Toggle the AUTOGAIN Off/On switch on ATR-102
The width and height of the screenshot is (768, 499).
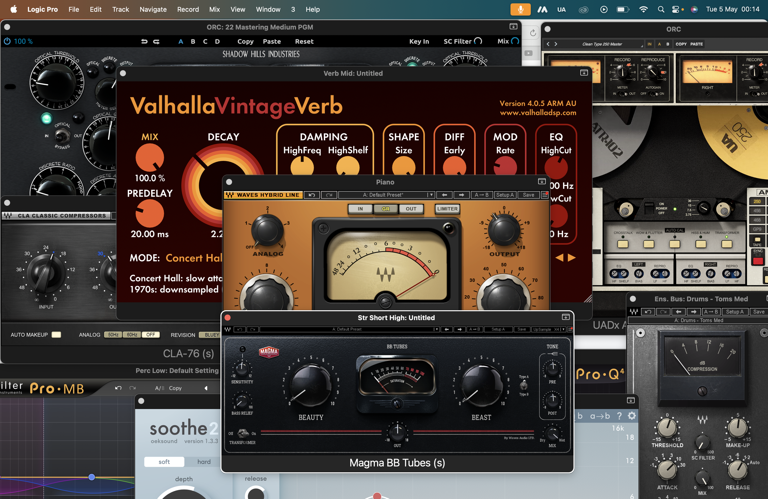coord(653,94)
